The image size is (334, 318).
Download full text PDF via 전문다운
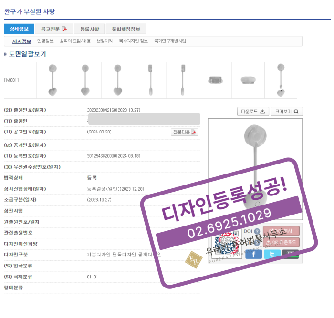pos(185,132)
